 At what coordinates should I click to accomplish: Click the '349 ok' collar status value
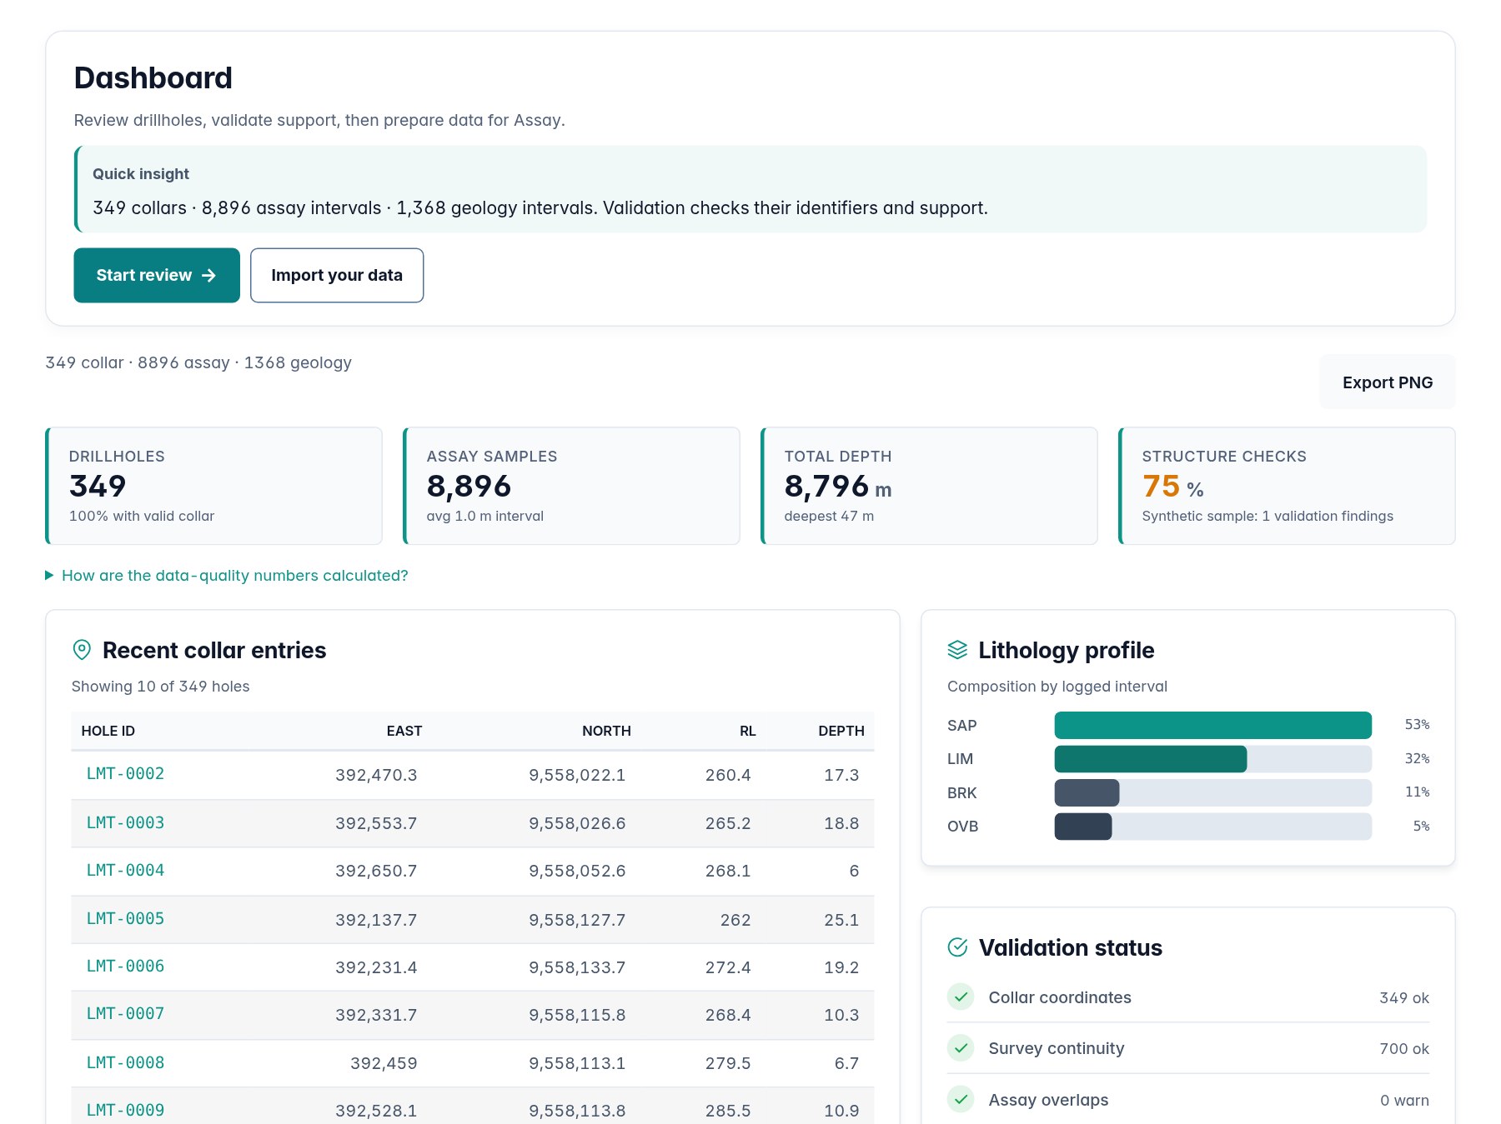click(1404, 998)
